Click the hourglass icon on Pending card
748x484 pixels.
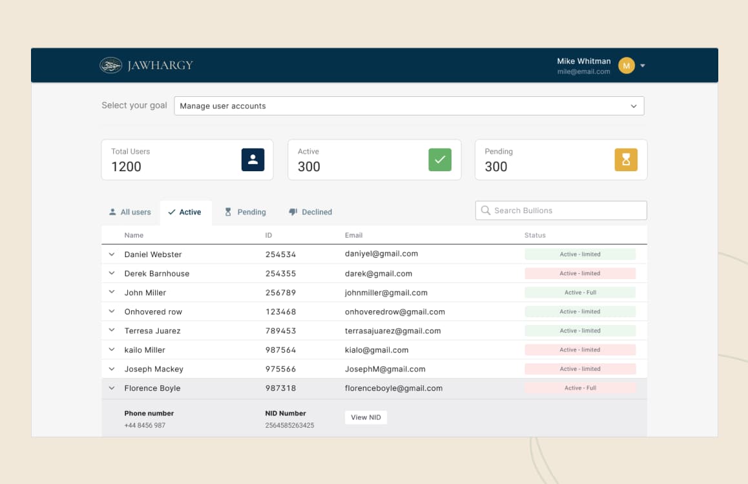tap(627, 159)
